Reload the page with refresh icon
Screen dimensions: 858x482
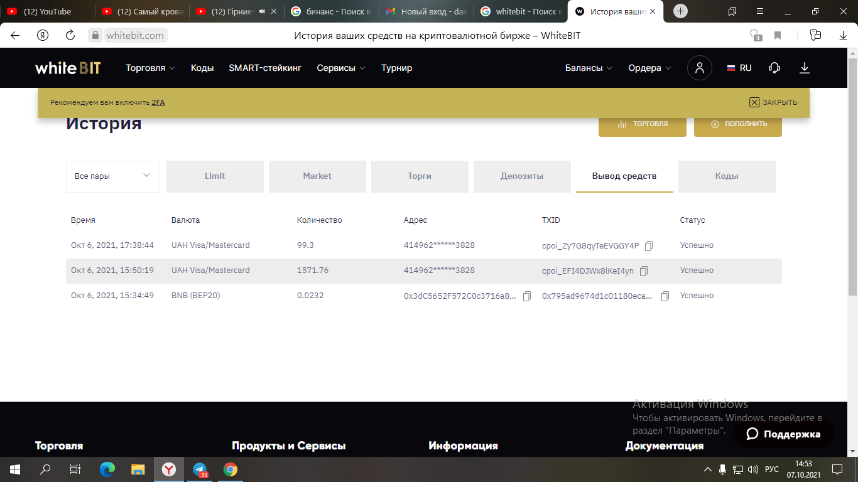70,36
